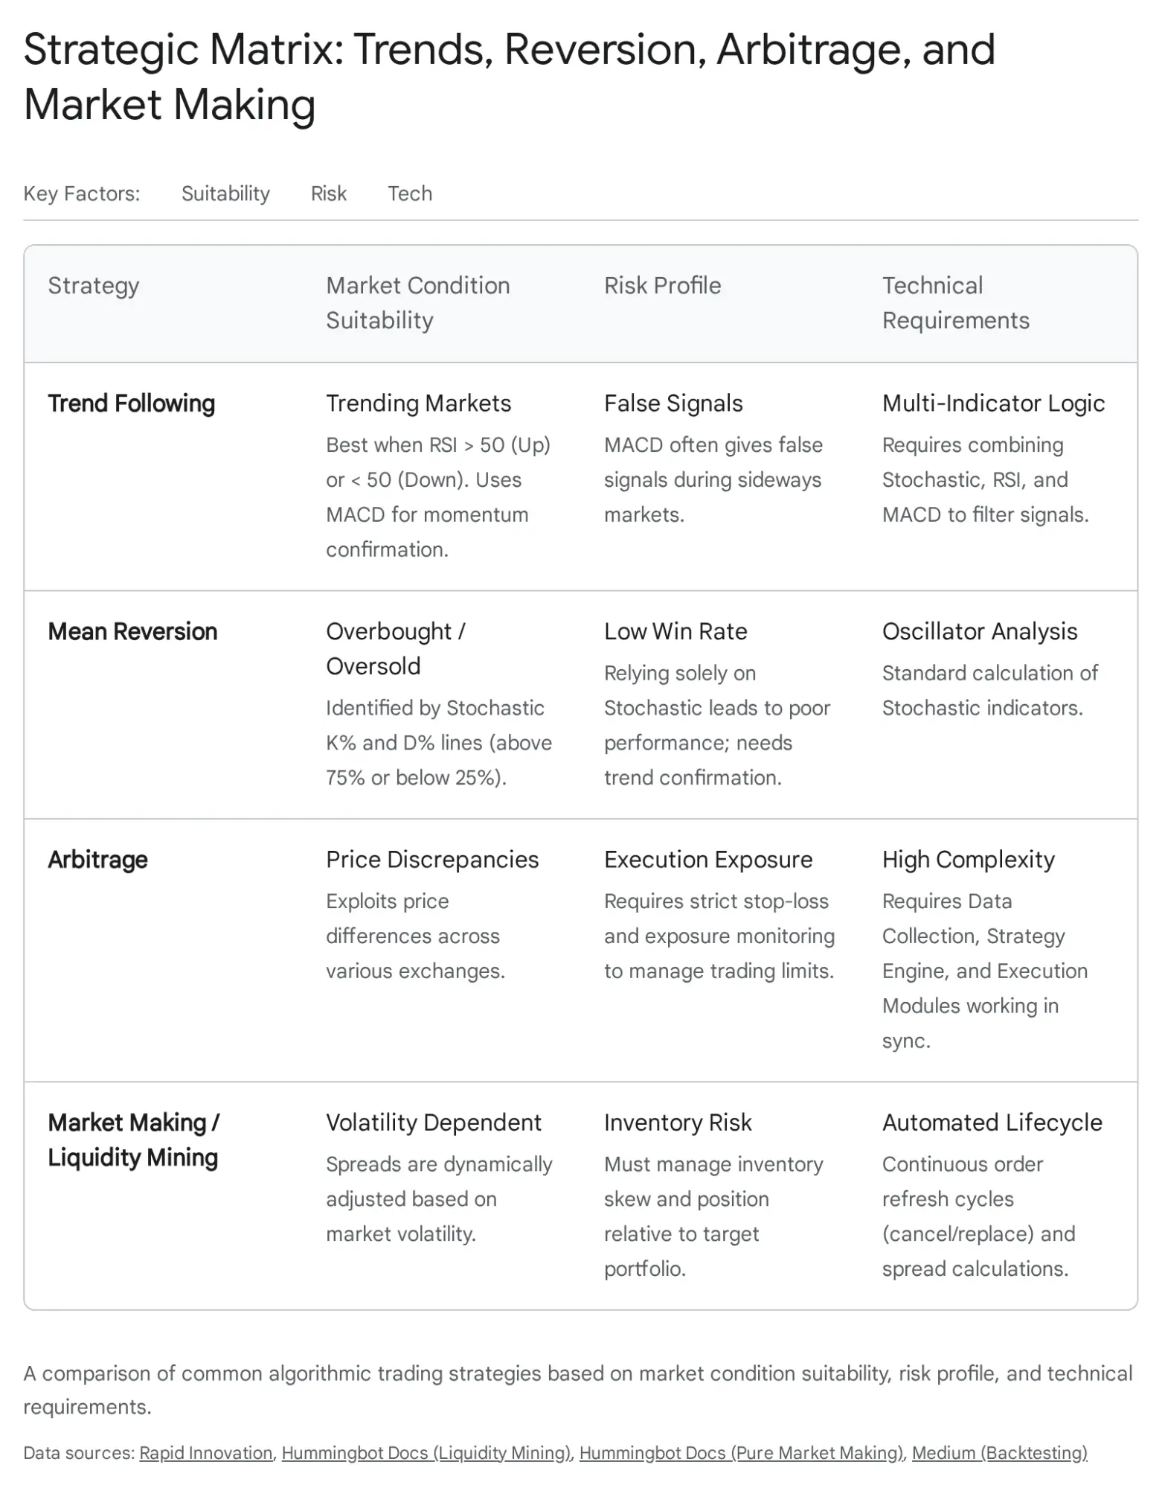Click the Strategic Matrix page title
This screenshot has width=1162, height=1488.
[x=509, y=77]
